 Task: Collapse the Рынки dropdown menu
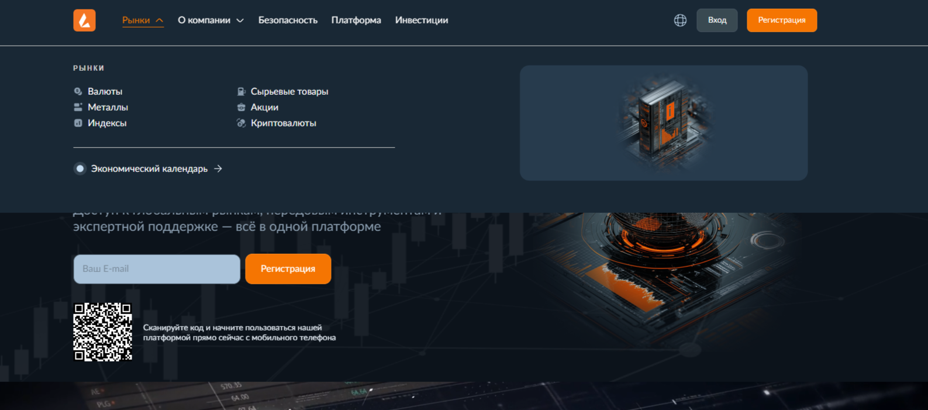coord(142,20)
